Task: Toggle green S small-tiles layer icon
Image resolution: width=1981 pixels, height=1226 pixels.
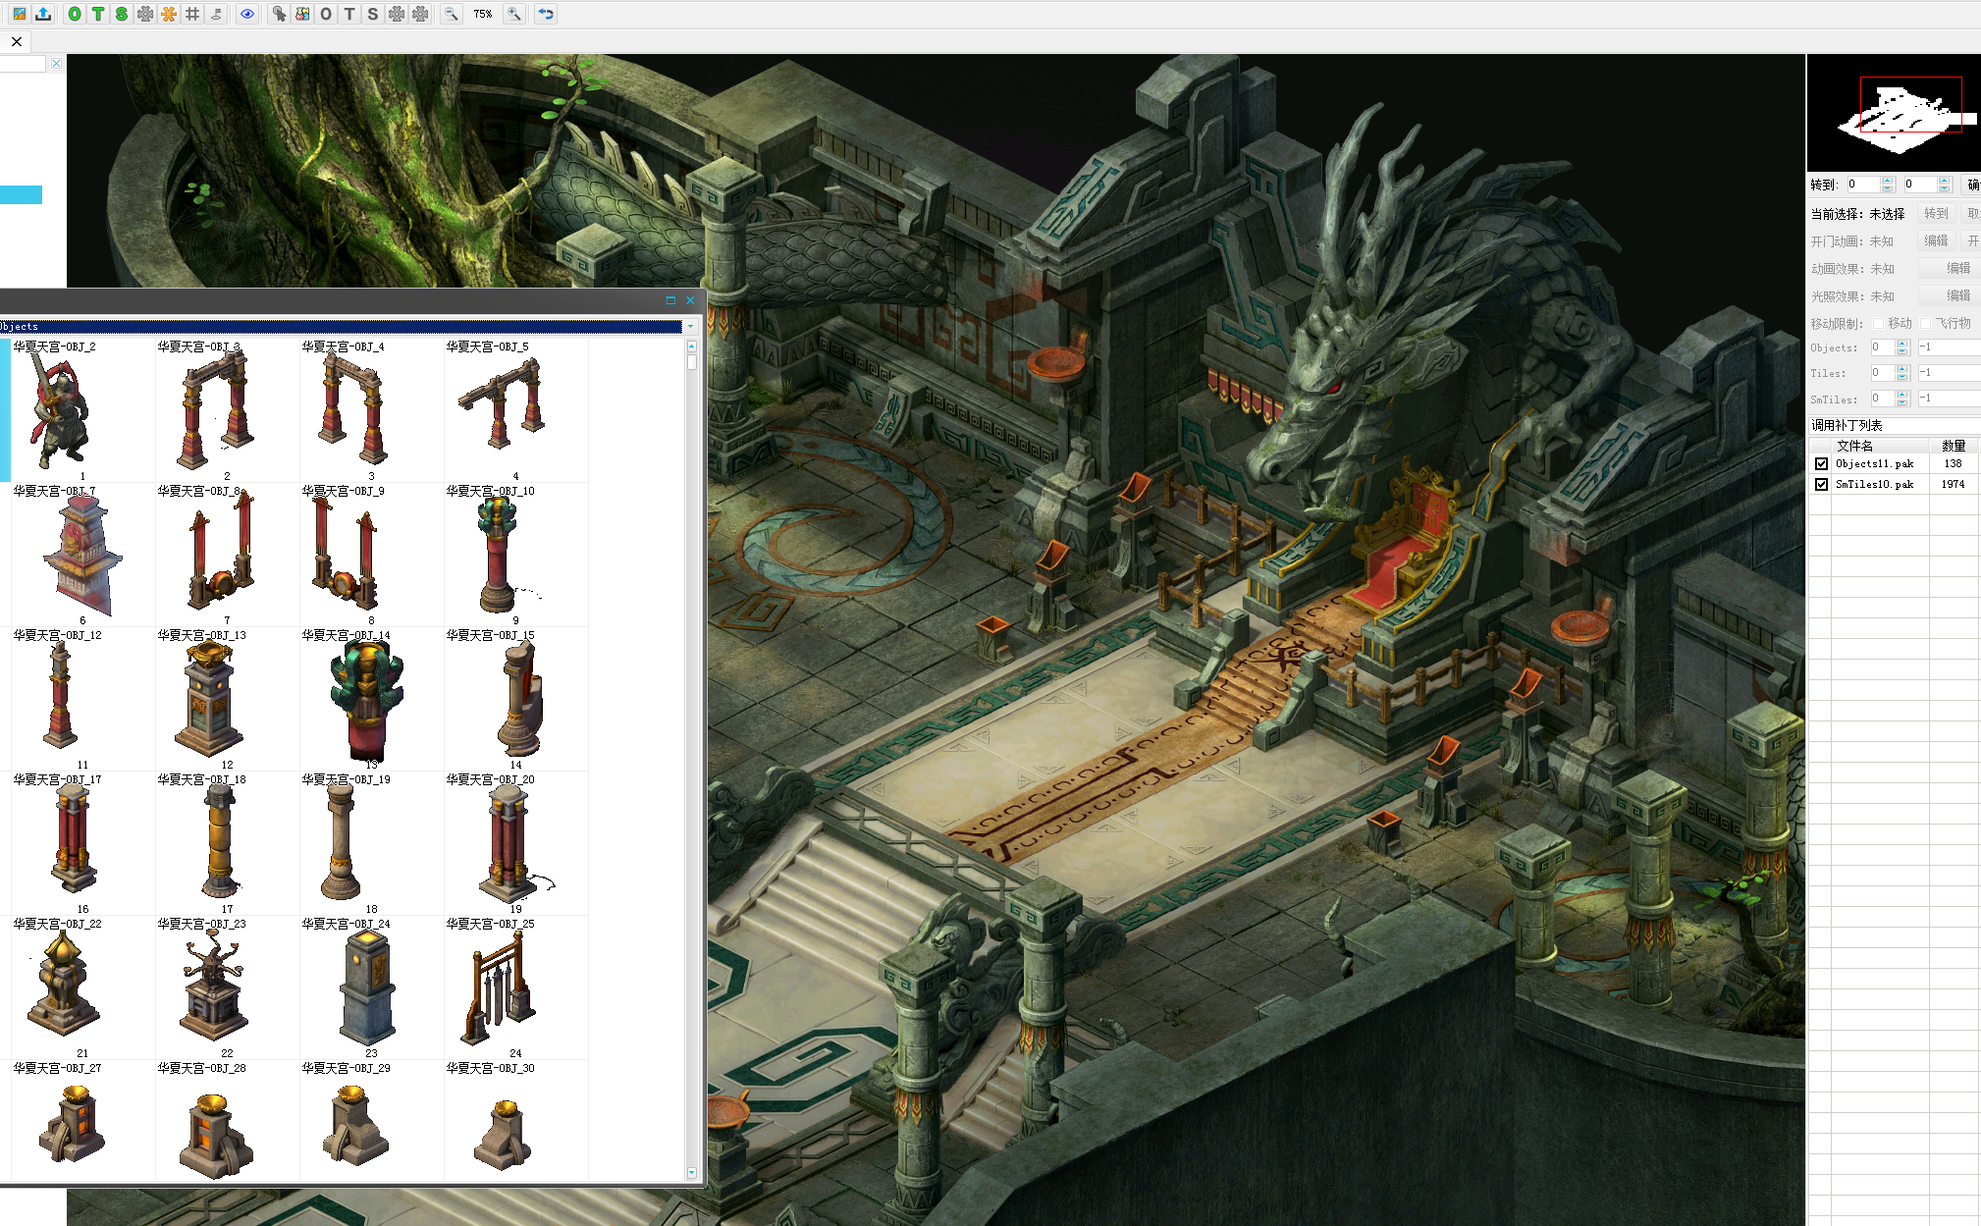Action: click(x=122, y=14)
